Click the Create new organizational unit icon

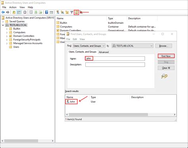67,12
